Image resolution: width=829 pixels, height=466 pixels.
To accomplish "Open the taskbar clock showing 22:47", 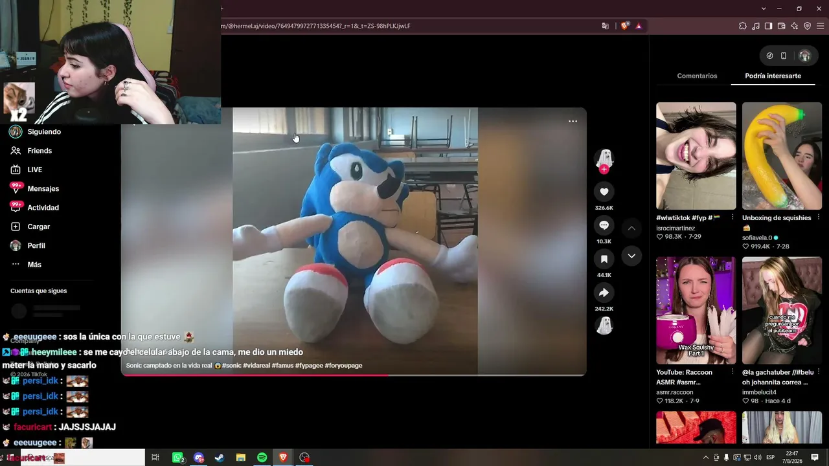I will tap(792, 458).
